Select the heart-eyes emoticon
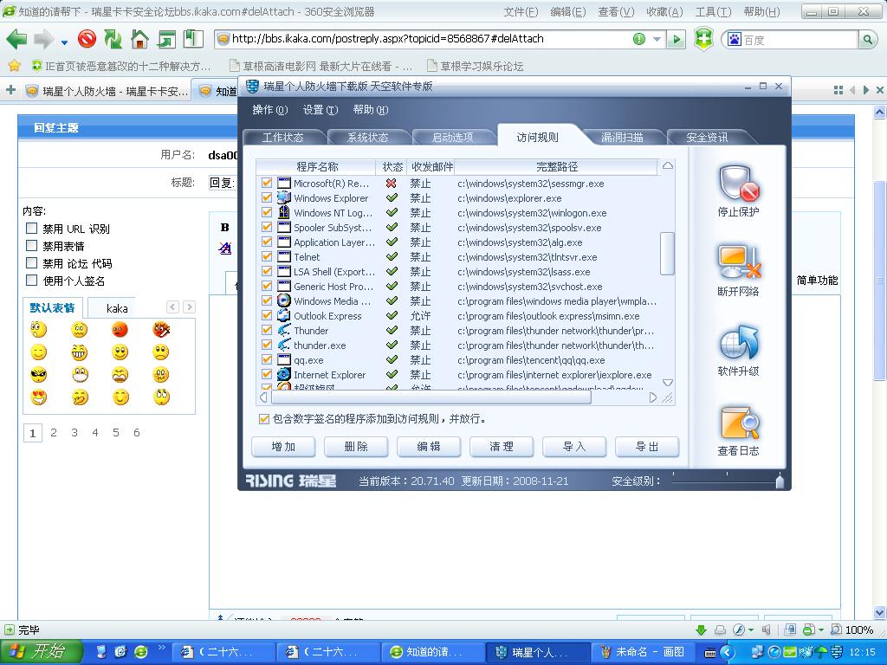 (x=38, y=397)
